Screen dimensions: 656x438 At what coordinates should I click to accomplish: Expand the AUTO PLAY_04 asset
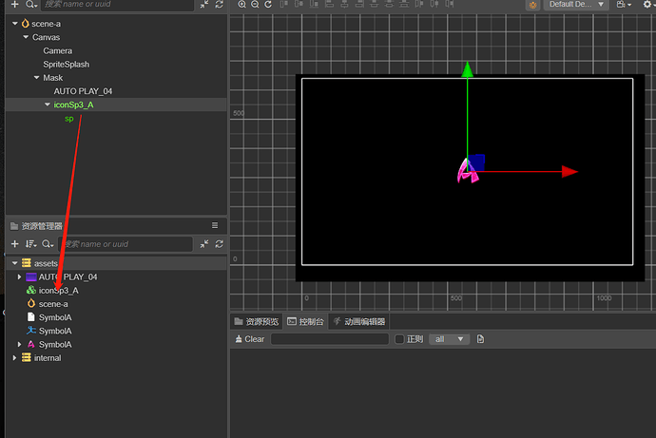click(19, 277)
